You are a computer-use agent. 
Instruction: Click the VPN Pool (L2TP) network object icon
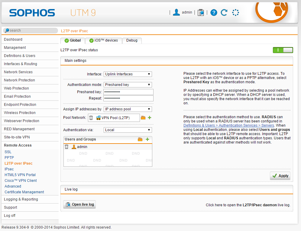pos(98,118)
